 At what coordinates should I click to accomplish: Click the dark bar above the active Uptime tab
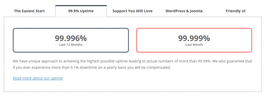point(81,6)
